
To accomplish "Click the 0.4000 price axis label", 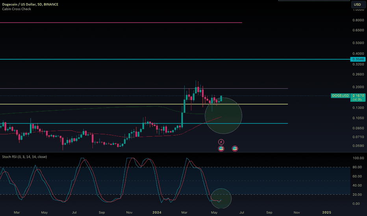I will (358, 53).
